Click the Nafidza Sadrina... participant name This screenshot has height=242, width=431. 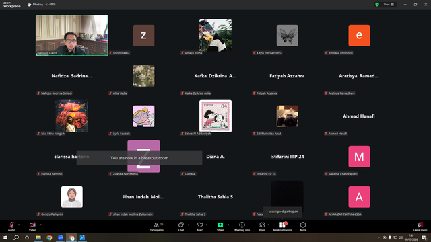point(72,76)
